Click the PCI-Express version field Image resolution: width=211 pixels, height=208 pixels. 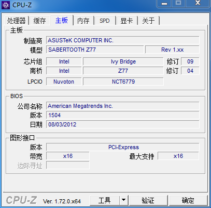click(123, 147)
